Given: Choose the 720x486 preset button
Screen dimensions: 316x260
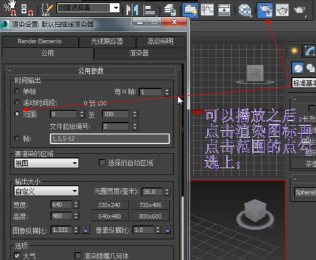Looking at the screenshot, I should pos(151,205).
